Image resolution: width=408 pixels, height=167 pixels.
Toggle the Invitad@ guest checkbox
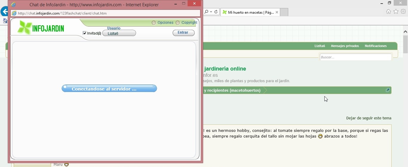pyautogui.click(x=85, y=33)
